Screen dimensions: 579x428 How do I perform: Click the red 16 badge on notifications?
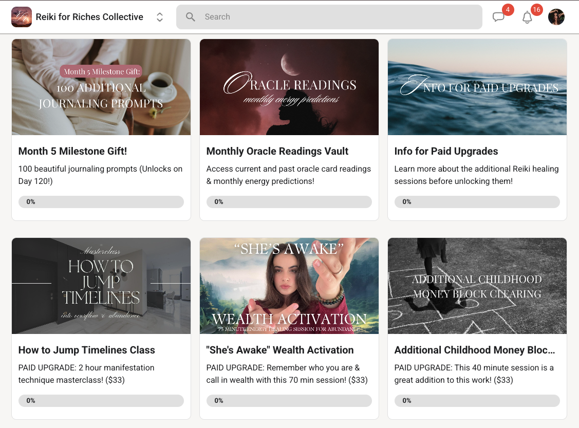coord(536,10)
